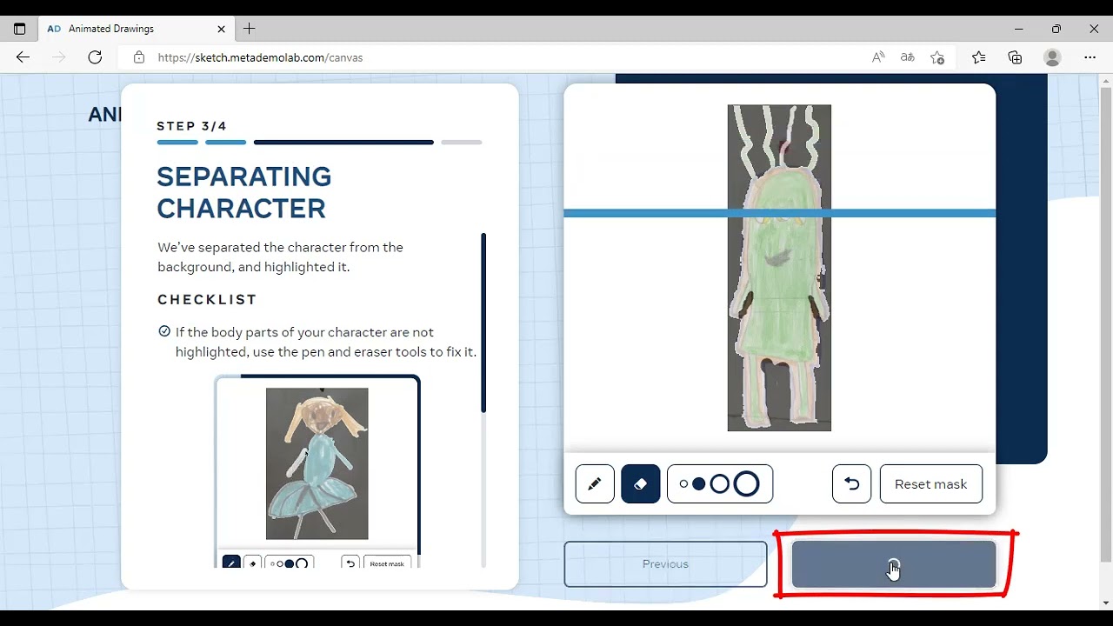Click the checklist checkmark circle icon
Screen dimensions: 1113x626
point(164,331)
